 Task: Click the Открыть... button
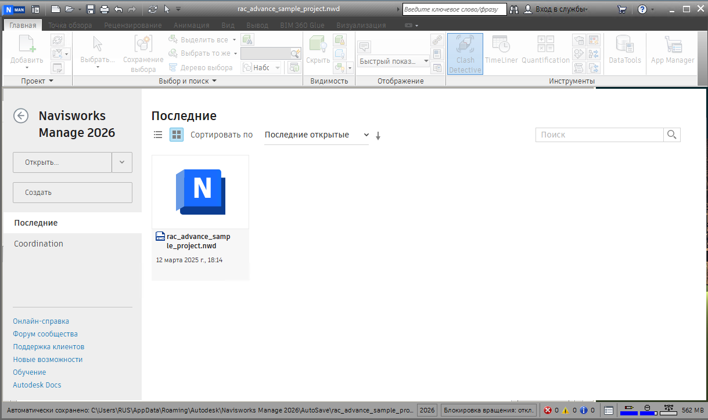[x=62, y=162]
